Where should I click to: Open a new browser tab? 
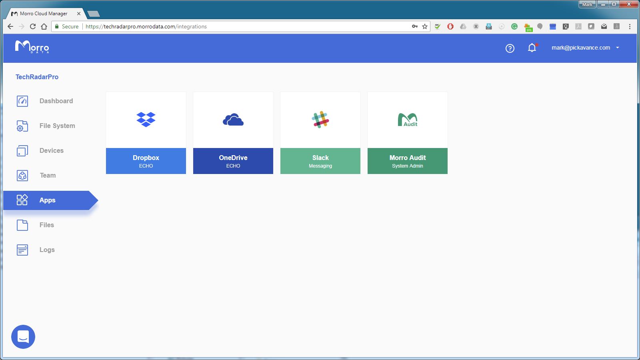click(93, 14)
